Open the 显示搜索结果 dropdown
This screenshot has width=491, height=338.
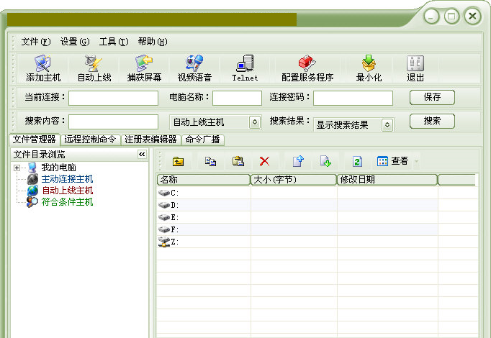pyautogui.click(x=387, y=124)
